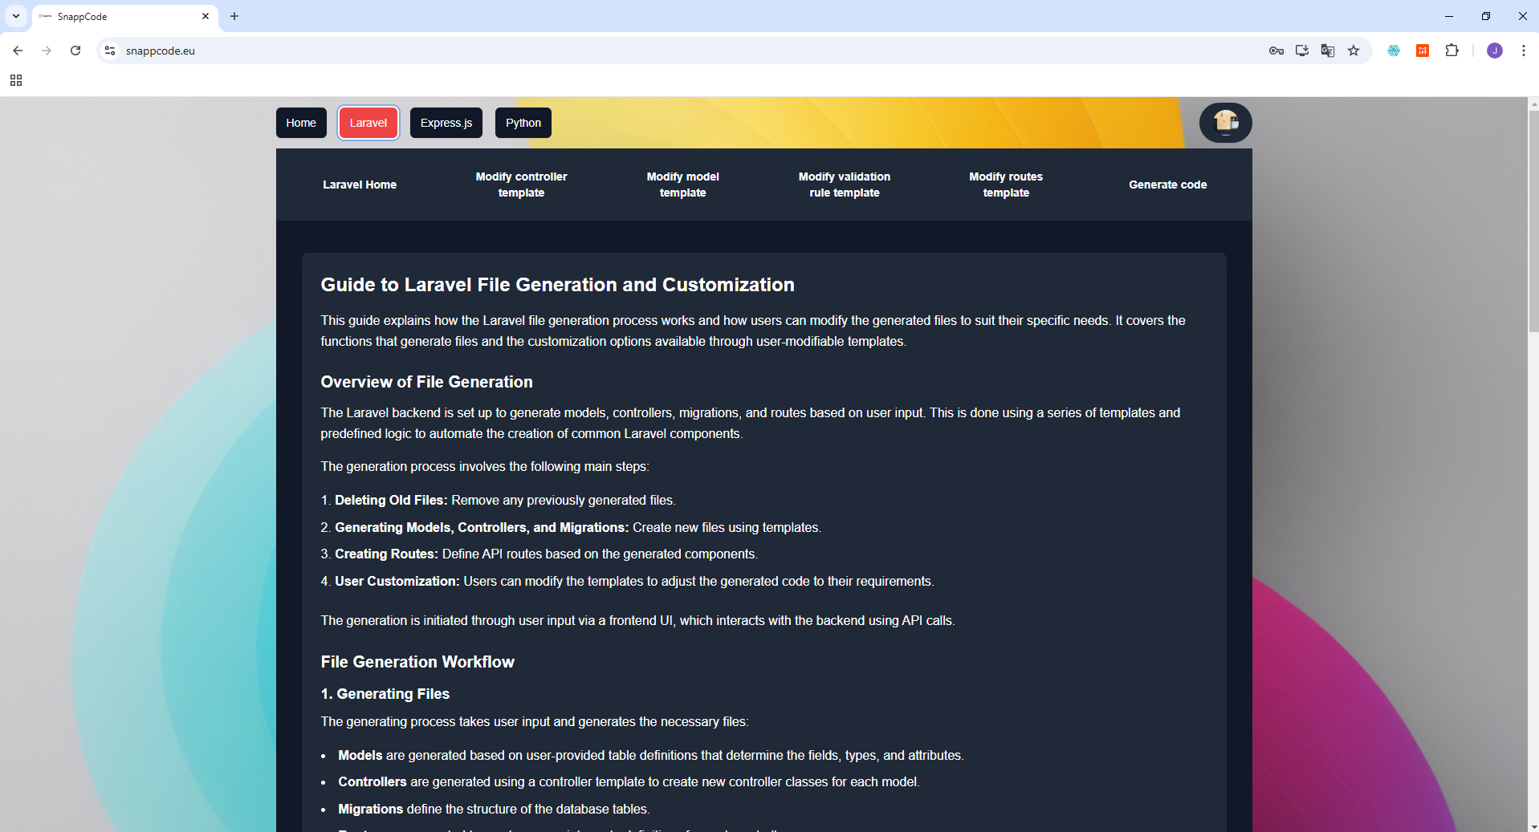Reload the current page
1539x832 pixels.
click(x=75, y=51)
